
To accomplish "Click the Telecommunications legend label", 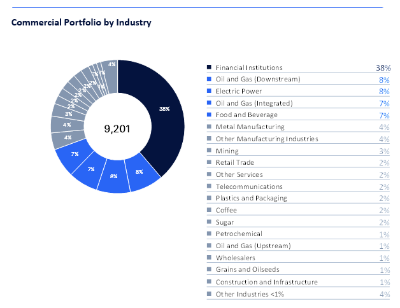I will point(249,186).
